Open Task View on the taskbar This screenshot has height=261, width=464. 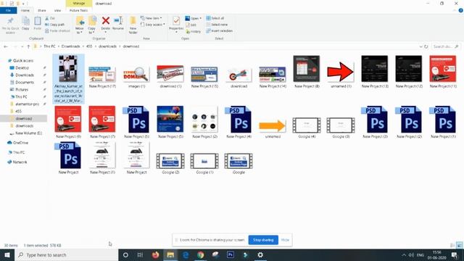(x=140, y=254)
